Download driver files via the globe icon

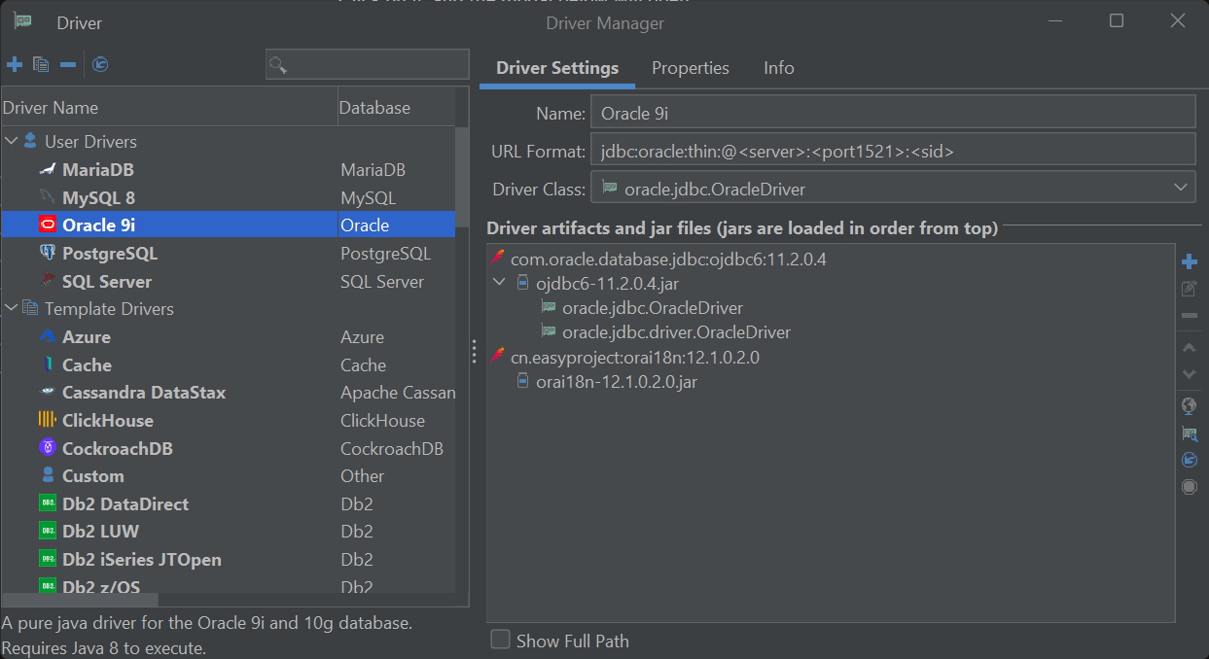[1189, 404]
